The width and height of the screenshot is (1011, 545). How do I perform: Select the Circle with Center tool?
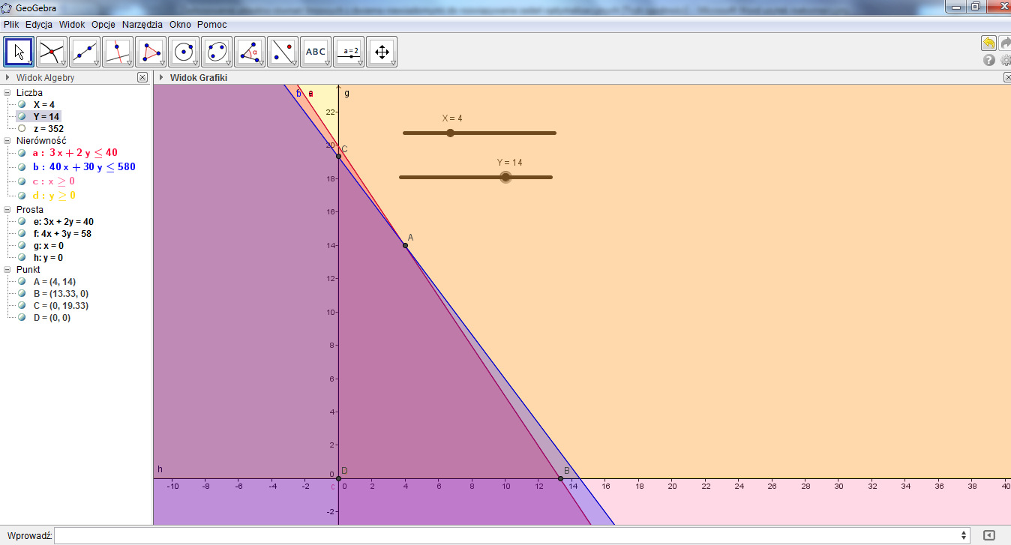pos(184,52)
